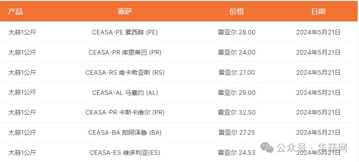Click the 产品 column header
Image resolution: width=359 pixels, height=162 pixels.
[x=15, y=11]
